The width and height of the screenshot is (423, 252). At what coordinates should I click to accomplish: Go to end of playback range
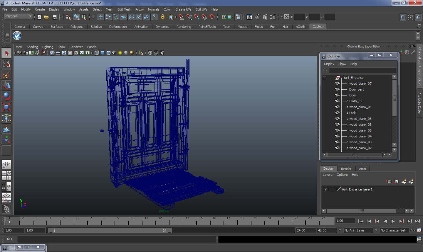[x=418, y=221]
